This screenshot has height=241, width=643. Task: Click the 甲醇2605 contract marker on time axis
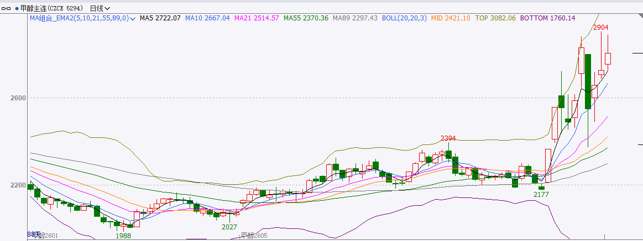(254, 235)
